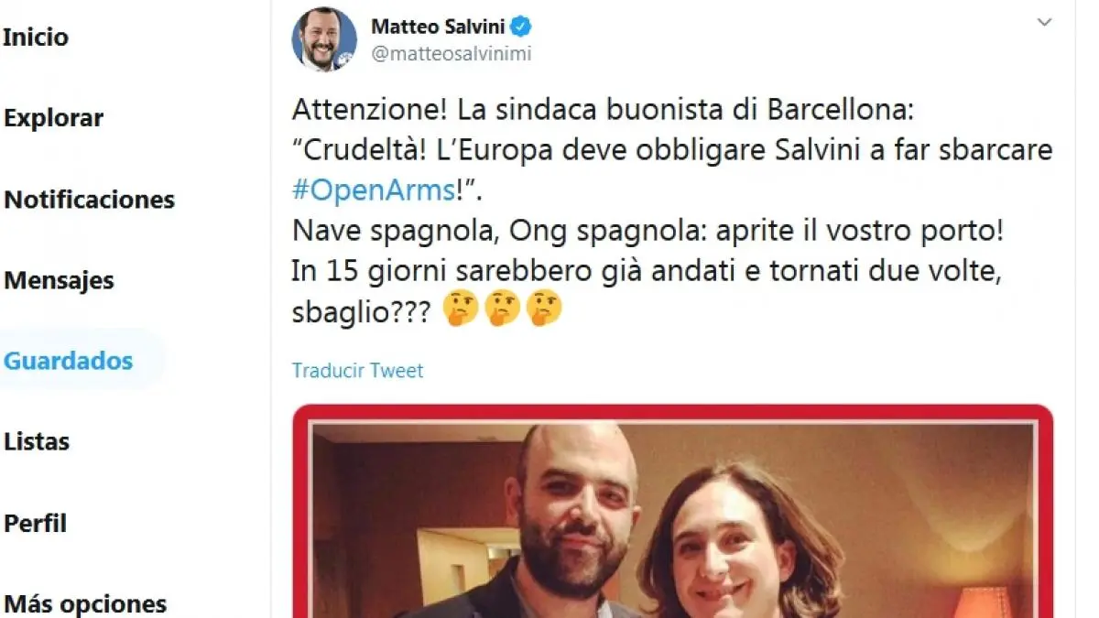Expand the tweet options chevron dropdown
Image resolution: width=1099 pixels, height=618 pixels.
[x=1045, y=22]
